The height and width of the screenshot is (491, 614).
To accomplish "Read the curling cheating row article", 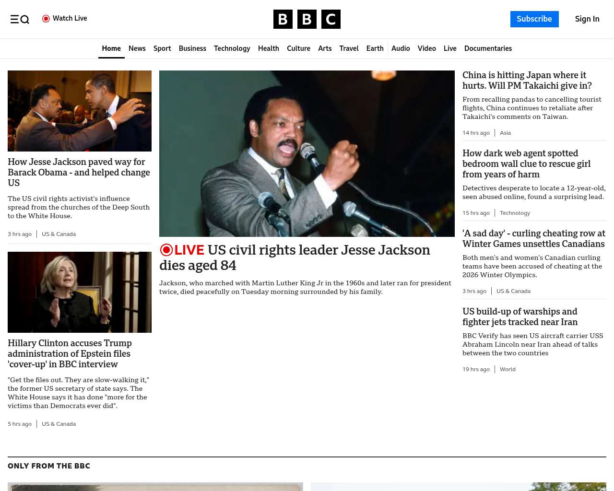I will tap(533, 239).
